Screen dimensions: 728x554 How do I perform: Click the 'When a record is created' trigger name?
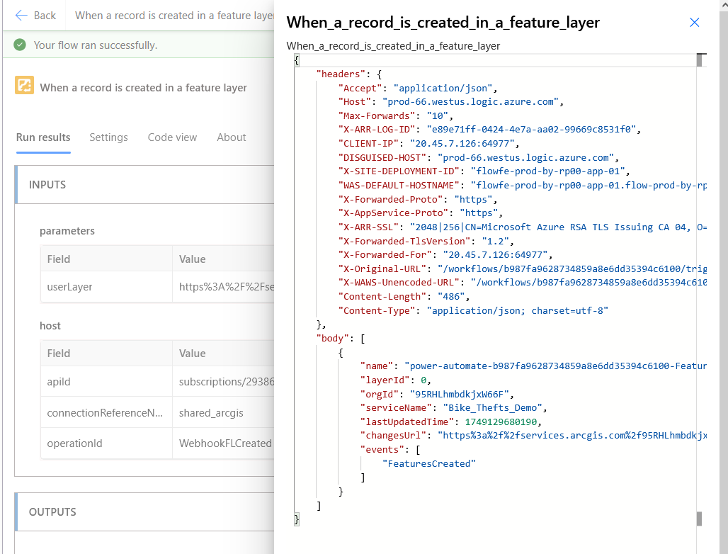point(144,88)
